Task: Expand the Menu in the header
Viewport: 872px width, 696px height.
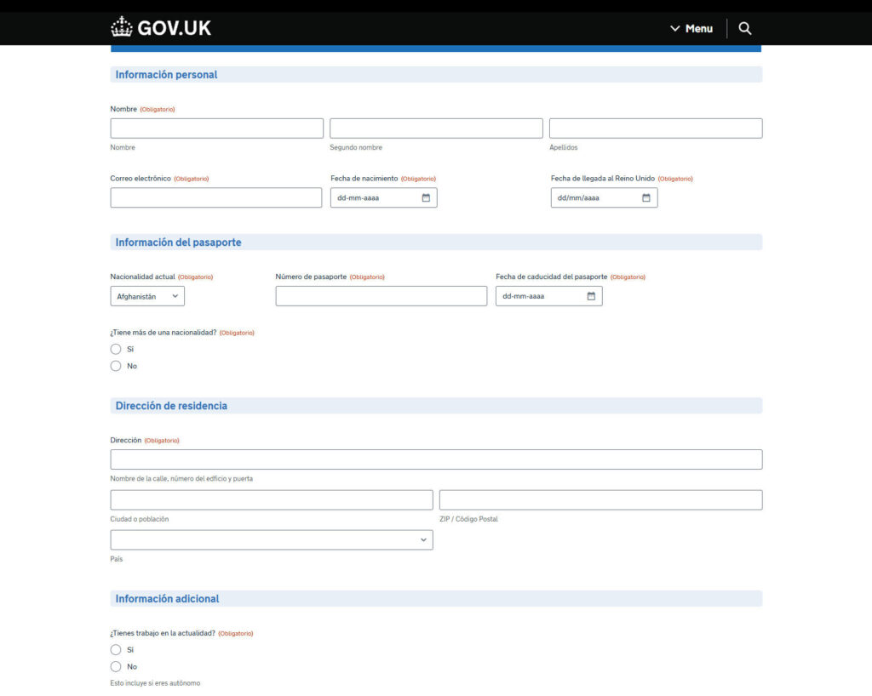Action: [x=691, y=28]
